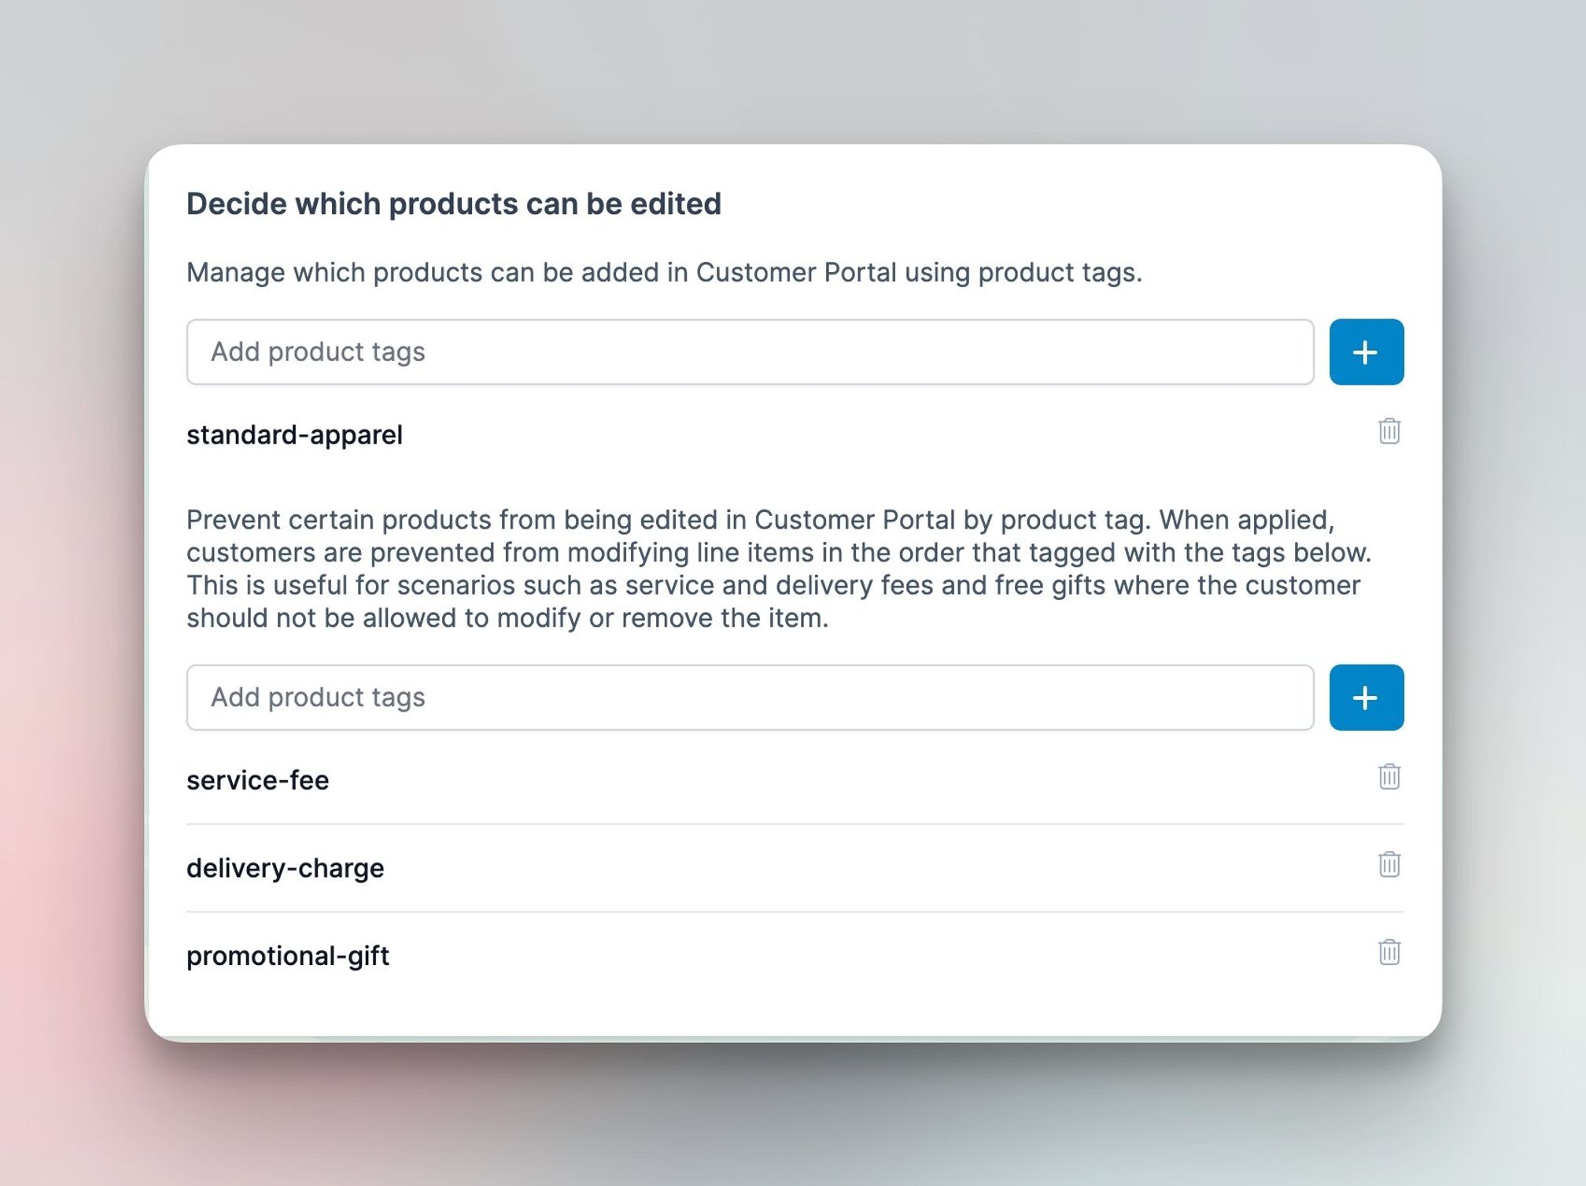
Task: Click the blue plus beside the top tag input
Action: (1366, 352)
